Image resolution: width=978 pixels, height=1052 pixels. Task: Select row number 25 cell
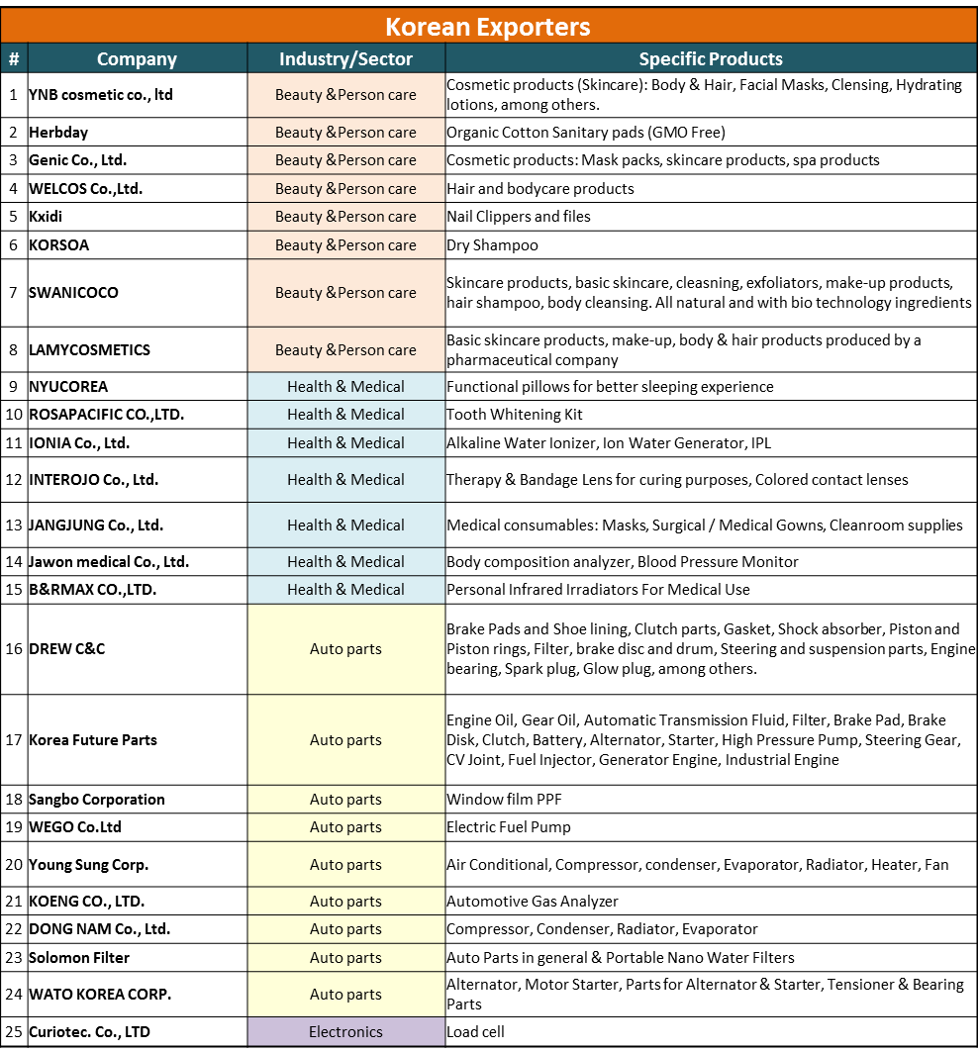(14, 1032)
